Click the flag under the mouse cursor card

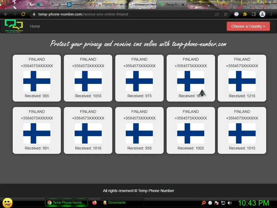click(x=191, y=81)
